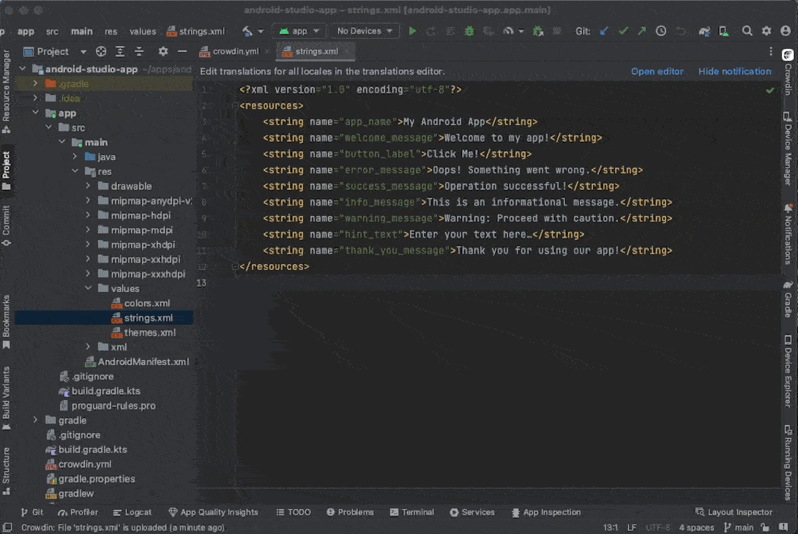Open the Git show history clock icon
The image size is (798, 534).
(661, 31)
